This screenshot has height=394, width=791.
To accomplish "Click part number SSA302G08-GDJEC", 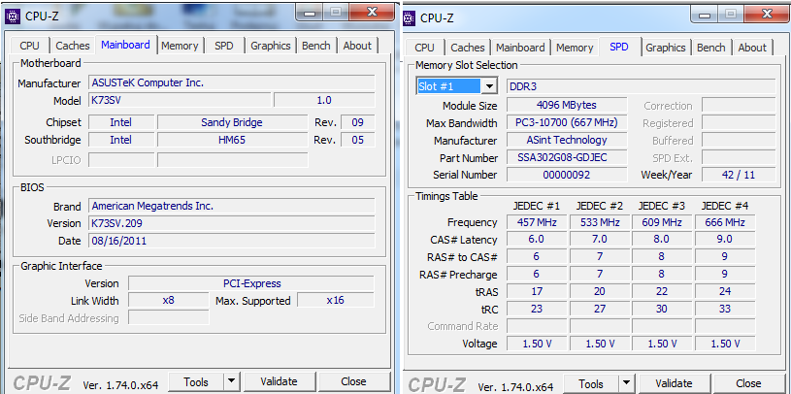I will [x=567, y=157].
